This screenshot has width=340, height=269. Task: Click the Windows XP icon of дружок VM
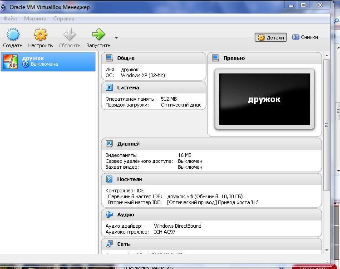coord(10,62)
